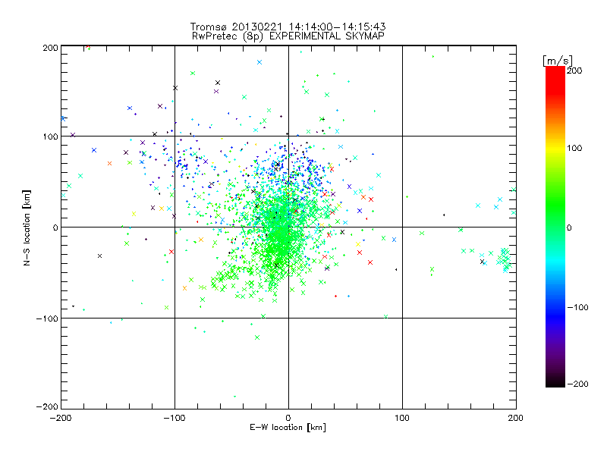The image size is (607, 455).
Task: Click the velocity color bar
Action: (555, 227)
